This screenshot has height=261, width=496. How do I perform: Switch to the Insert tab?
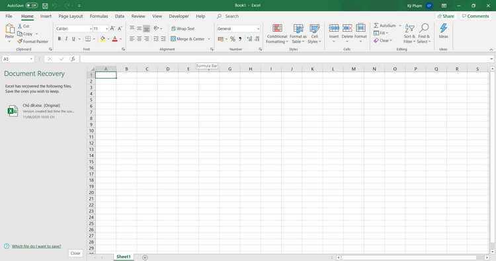(46, 16)
